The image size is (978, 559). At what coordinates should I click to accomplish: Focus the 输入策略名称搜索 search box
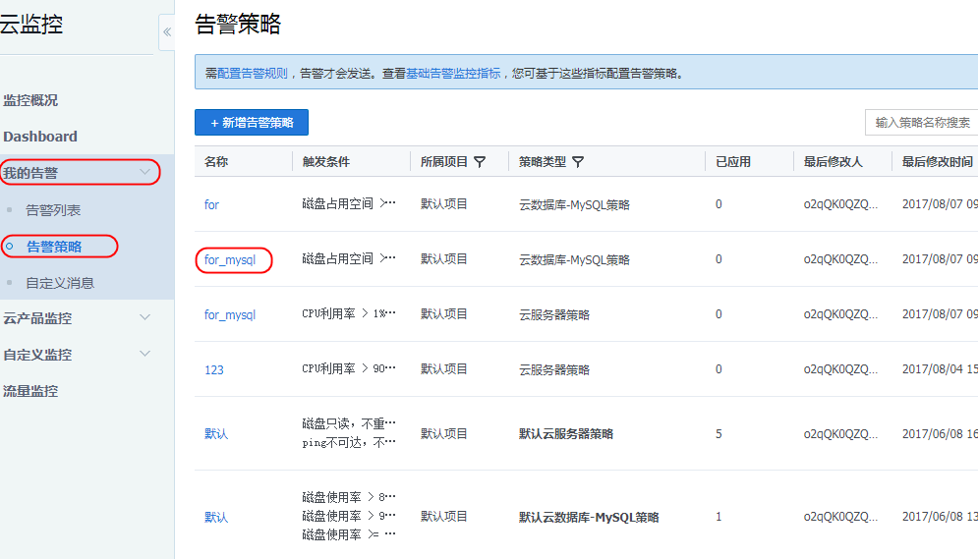[x=921, y=122]
